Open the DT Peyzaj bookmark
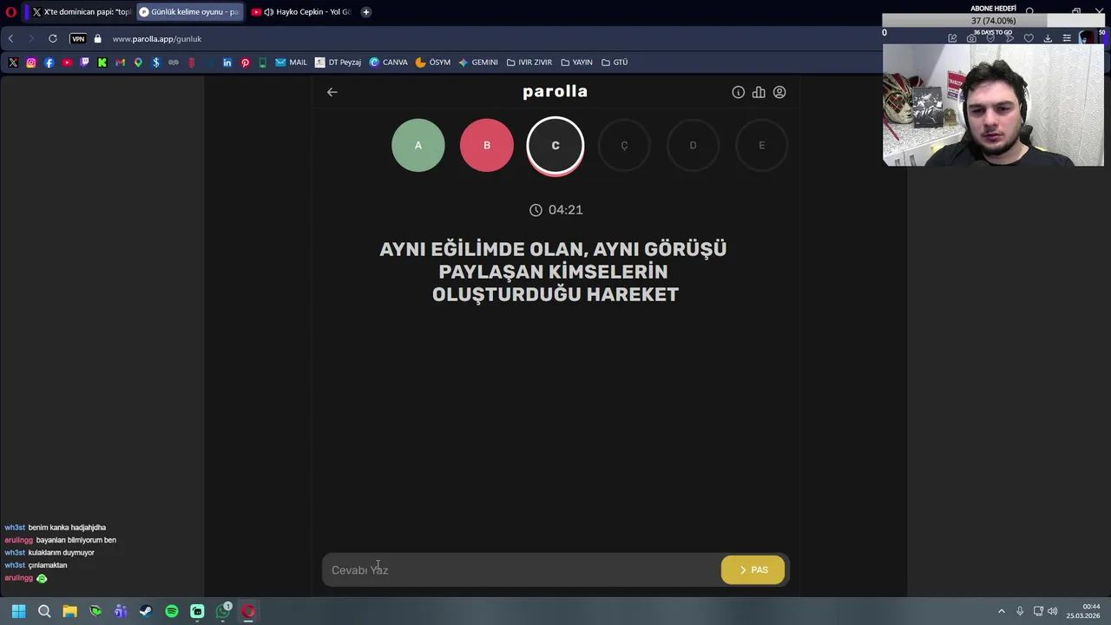Screen dimensions: 1111x625 [x=338, y=62]
